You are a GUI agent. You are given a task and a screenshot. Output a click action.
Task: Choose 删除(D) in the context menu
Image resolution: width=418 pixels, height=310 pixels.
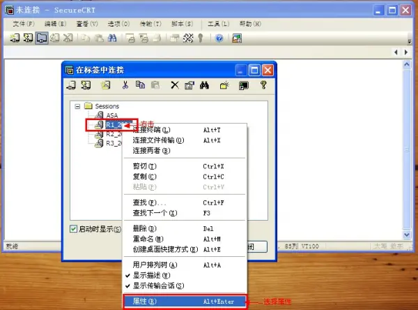tap(185, 228)
